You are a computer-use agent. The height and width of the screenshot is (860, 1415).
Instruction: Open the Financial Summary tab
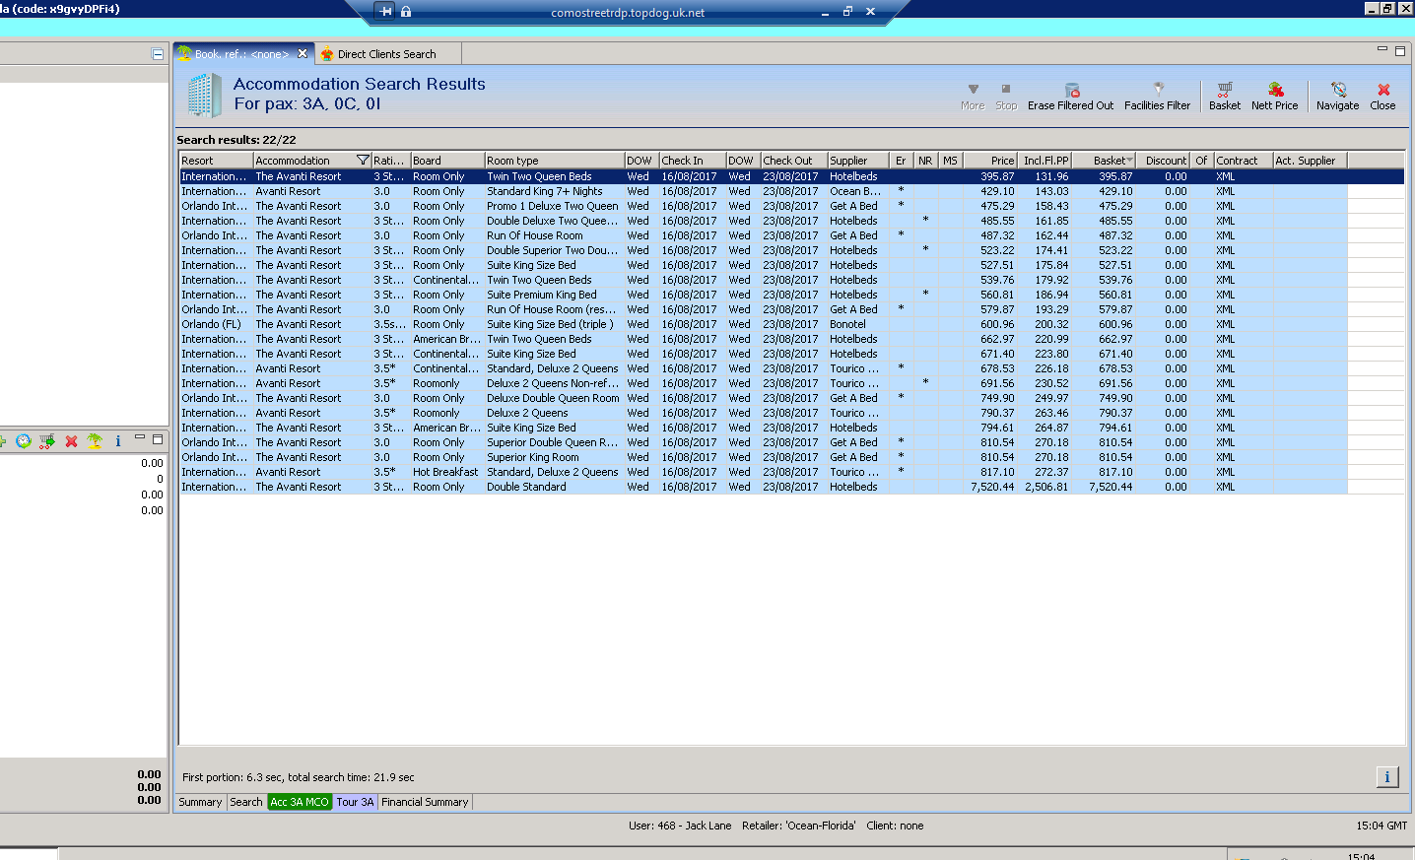point(425,802)
